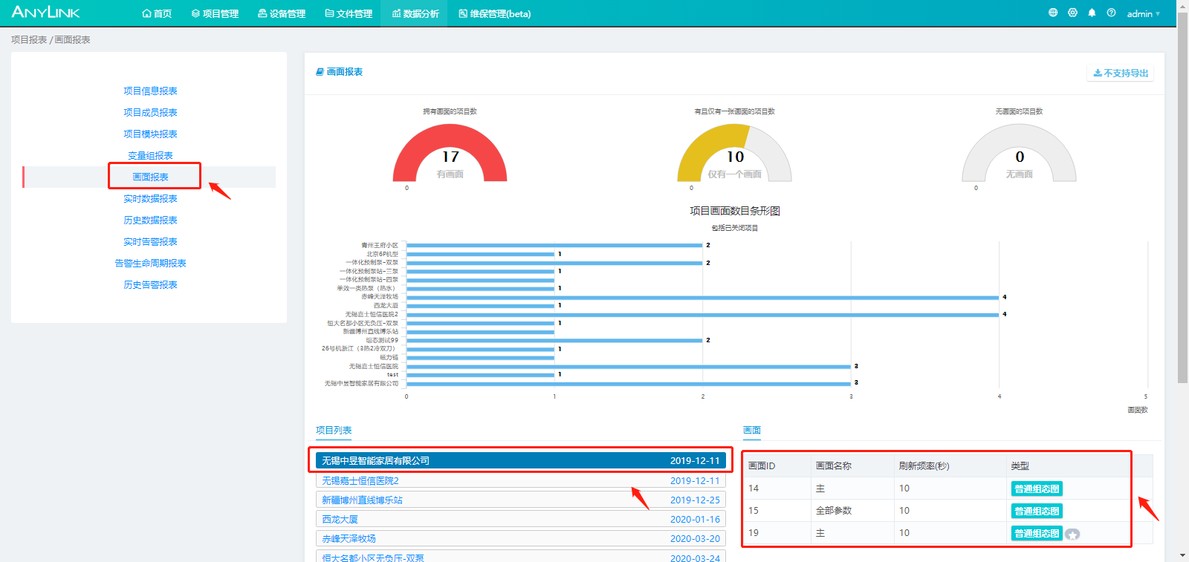The width and height of the screenshot is (1189, 562).
Task: Click the 项目画面数目条形图 chart title
Action: click(x=734, y=211)
